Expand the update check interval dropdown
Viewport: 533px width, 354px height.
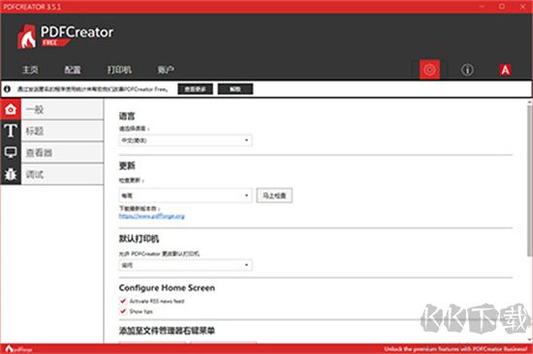click(x=186, y=195)
